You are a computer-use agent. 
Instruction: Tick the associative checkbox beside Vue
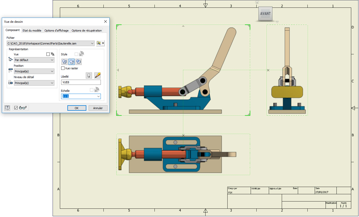48,54
